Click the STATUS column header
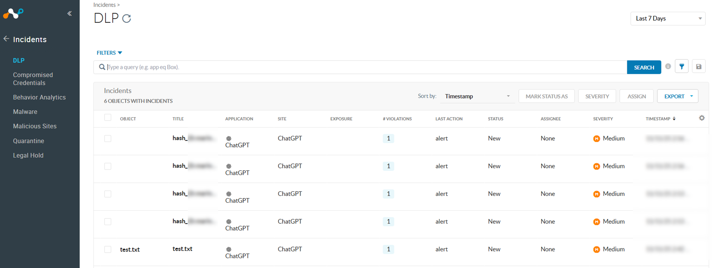714x268 pixels. pyautogui.click(x=496, y=119)
